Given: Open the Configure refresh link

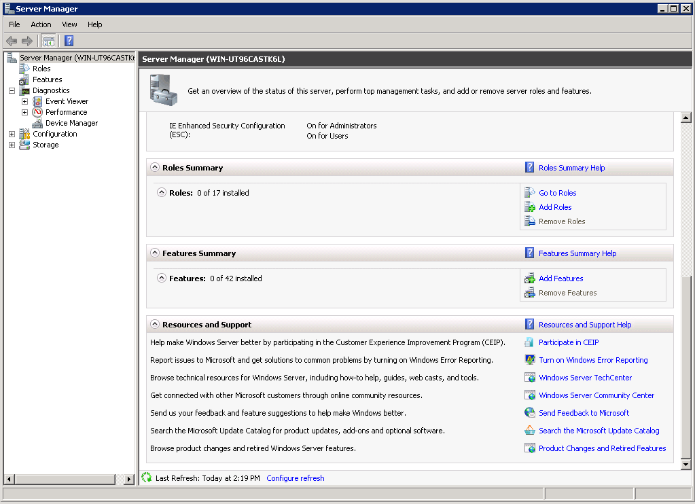Looking at the screenshot, I should (x=295, y=478).
